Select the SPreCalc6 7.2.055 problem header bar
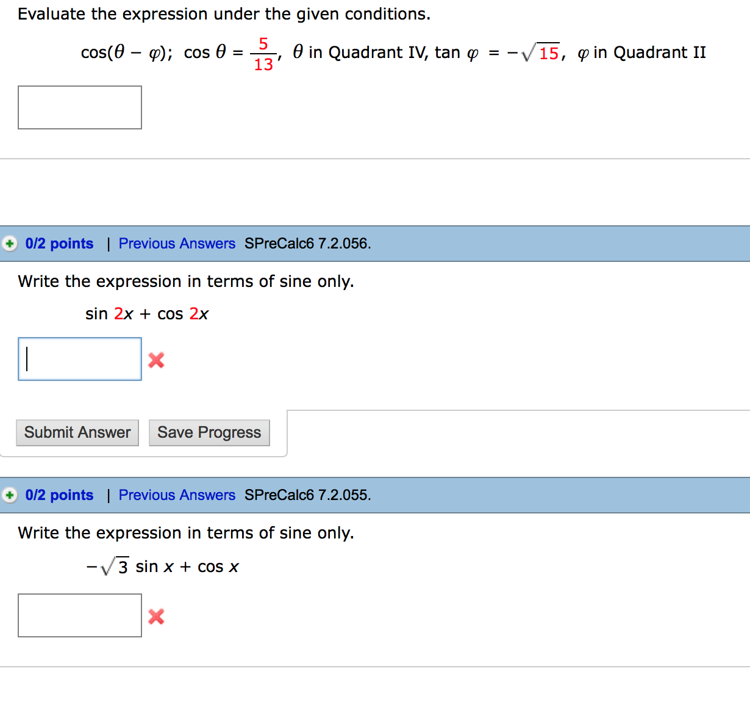Image resolution: width=750 pixels, height=707 pixels. point(375,495)
